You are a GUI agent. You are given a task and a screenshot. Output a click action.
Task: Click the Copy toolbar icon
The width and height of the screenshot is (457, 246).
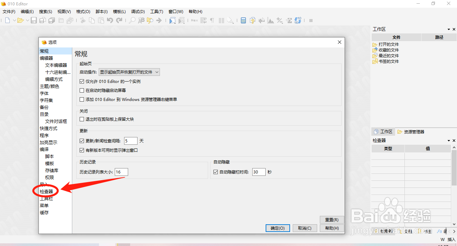point(92,20)
